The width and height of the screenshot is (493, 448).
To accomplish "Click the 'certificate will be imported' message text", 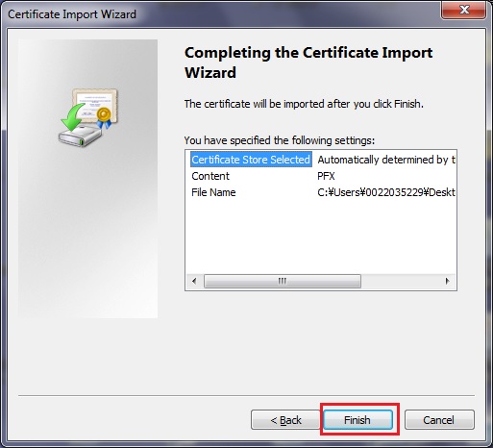I will [304, 104].
